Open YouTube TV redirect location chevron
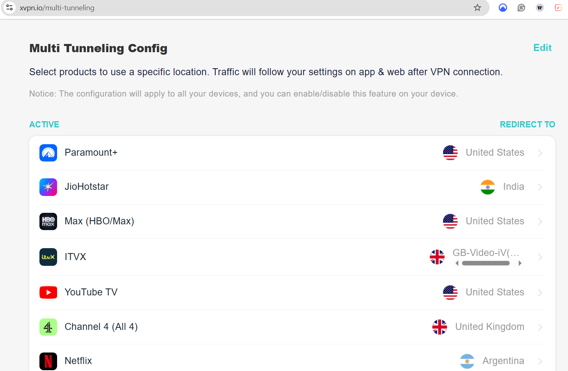The image size is (568, 371). 540,293
